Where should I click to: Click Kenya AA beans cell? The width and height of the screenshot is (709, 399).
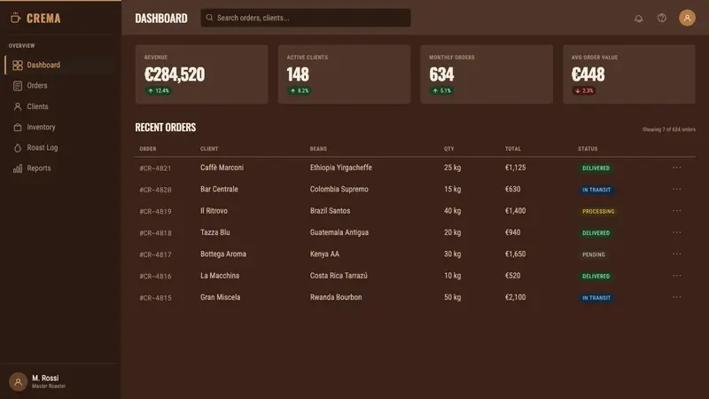click(324, 254)
